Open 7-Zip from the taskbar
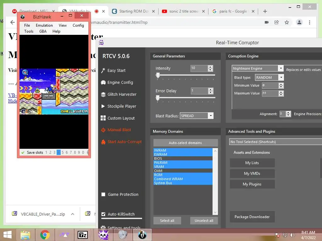This screenshot has height=241, width=322. pyautogui.click(x=83, y=235)
